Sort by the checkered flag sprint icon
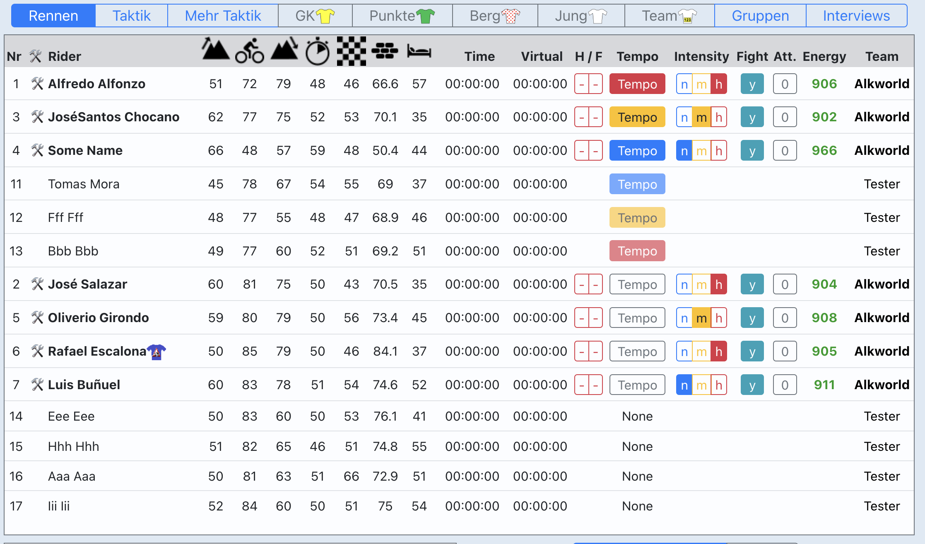This screenshot has width=925, height=544. 352,51
